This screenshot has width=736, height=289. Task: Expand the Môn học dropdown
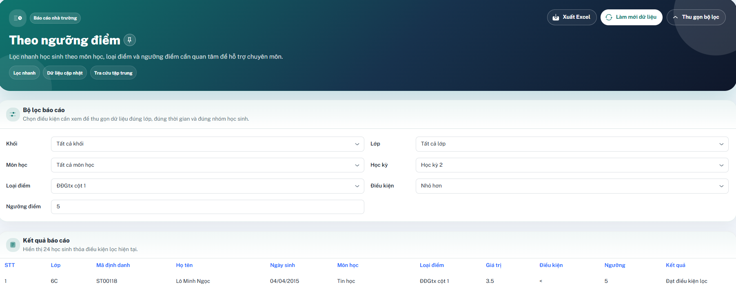207,165
